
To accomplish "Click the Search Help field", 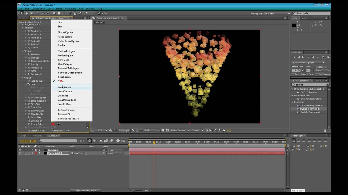I will [312, 14].
